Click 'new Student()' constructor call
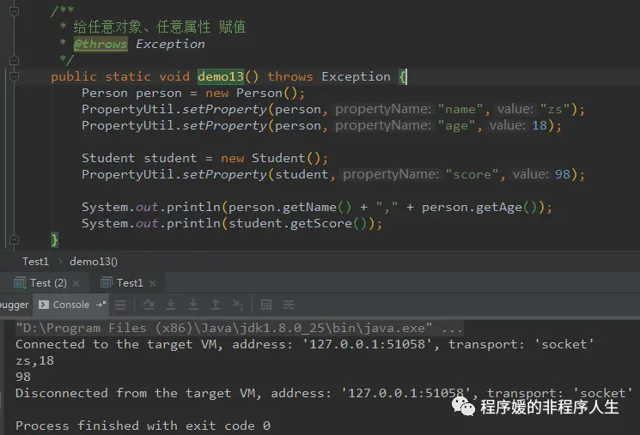The width and height of the screenshot is (640, 435). tap(271, 158)
